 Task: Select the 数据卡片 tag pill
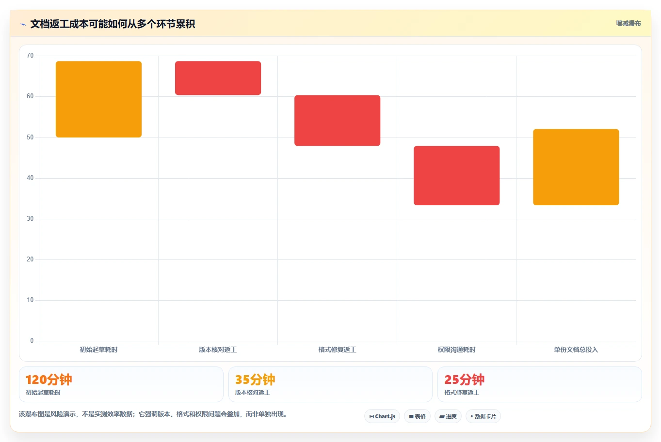click(x=483, y=416)
